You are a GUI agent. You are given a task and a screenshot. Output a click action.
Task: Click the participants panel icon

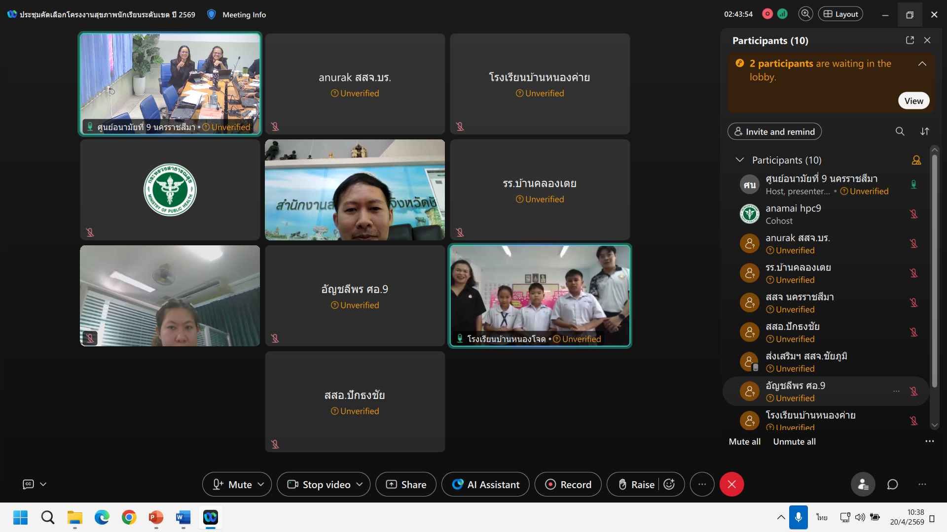coord(863,485)
